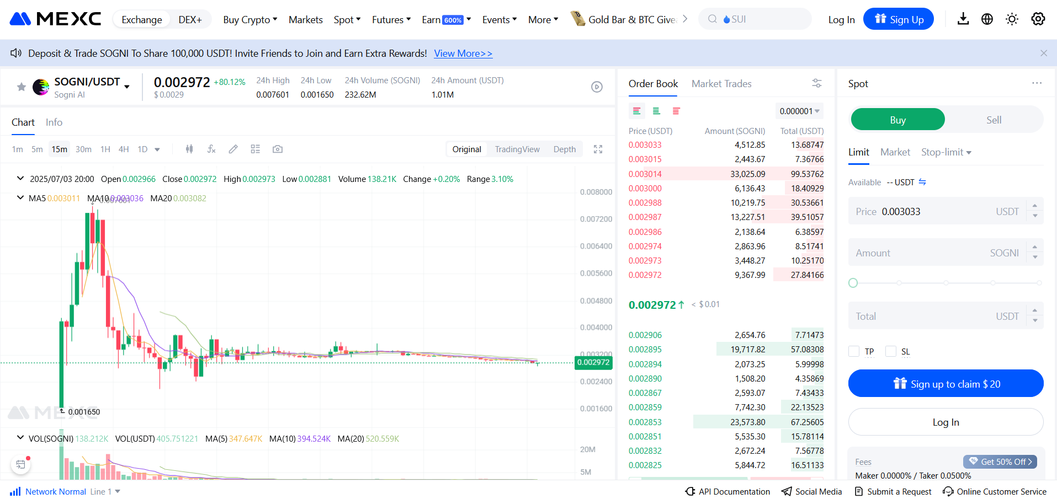The image size is (1057, 499).
Task: Click the order amount percentage slider handle
Action: click(853, 283)
